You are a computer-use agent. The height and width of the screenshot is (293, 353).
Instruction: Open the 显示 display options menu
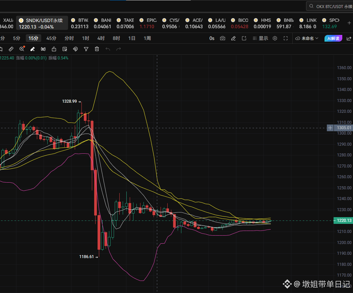click(x=260, y=38)
